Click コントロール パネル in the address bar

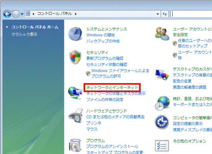(54, 13)
